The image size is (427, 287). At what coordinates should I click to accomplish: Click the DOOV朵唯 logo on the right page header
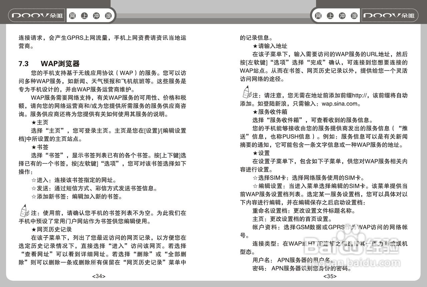390,16
